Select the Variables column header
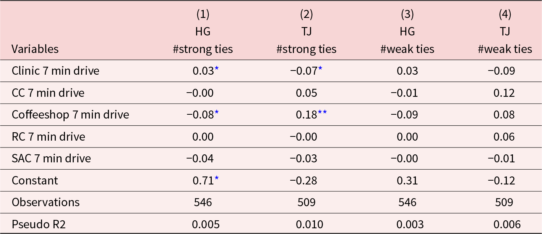Screen dimensions: 542x234 tap(35, 49)
